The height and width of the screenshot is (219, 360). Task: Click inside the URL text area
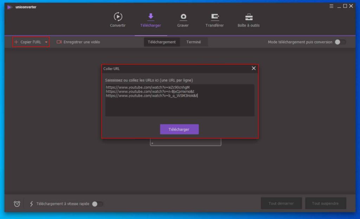click(180, 100)
